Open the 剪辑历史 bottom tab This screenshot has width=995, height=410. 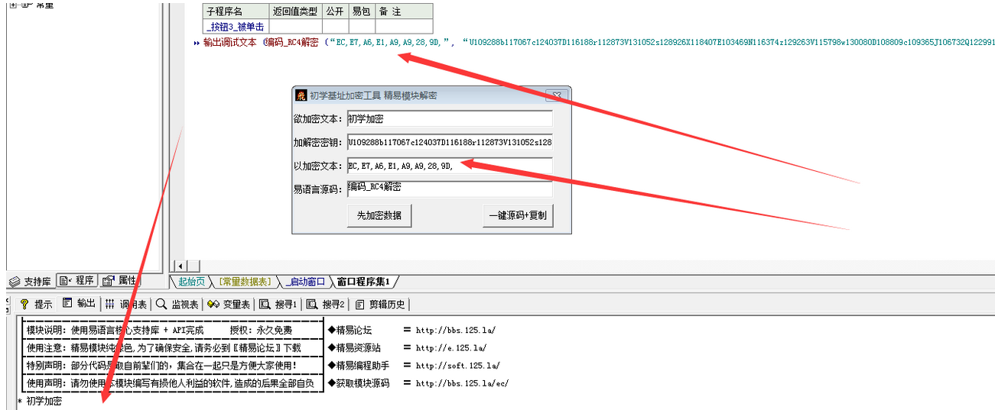(382, 304)
